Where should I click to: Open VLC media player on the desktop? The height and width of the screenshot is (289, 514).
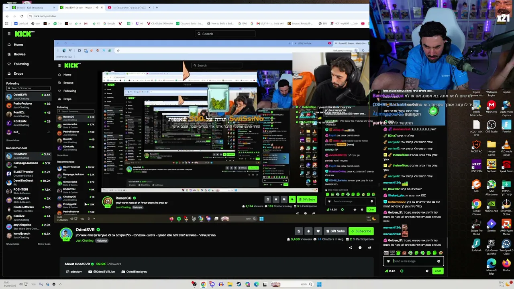pyautogui.click(x=506, y=147)
